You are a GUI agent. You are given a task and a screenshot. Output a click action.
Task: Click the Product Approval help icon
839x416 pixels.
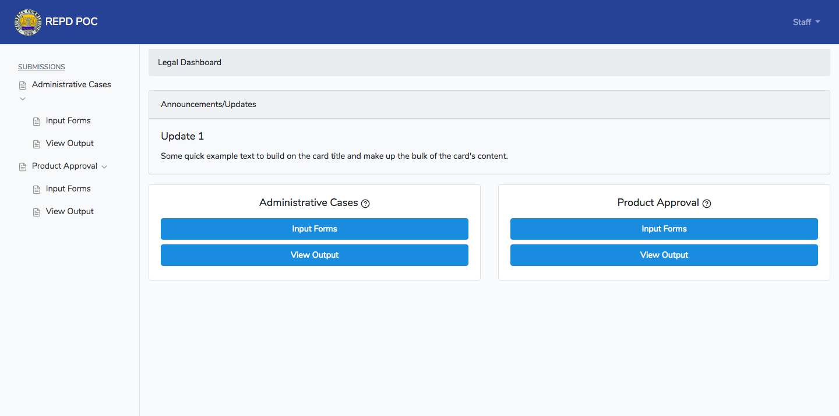(x=707, y=204)
